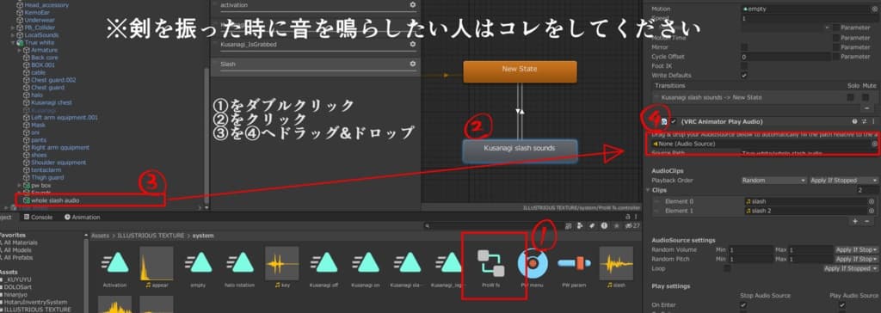
Task: Open presets for VRC Animator Play Audio
Action: 864,121
